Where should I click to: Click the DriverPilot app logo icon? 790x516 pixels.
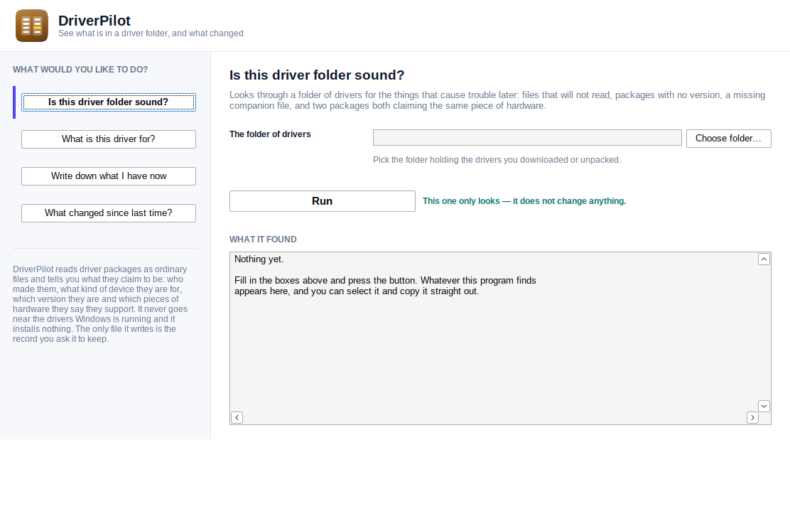tap(32, 26)
